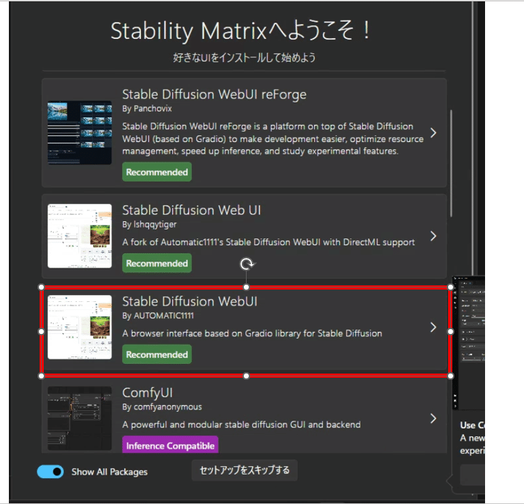Click the Recommended badge under Ishqqytiger's fork
Image resolution: width=524 pixels, height=504 pixels.
156,263
